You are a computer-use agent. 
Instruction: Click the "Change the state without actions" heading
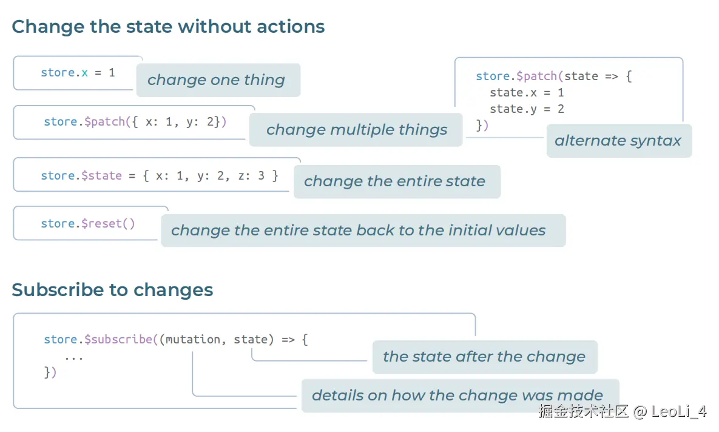click(168, 27)
